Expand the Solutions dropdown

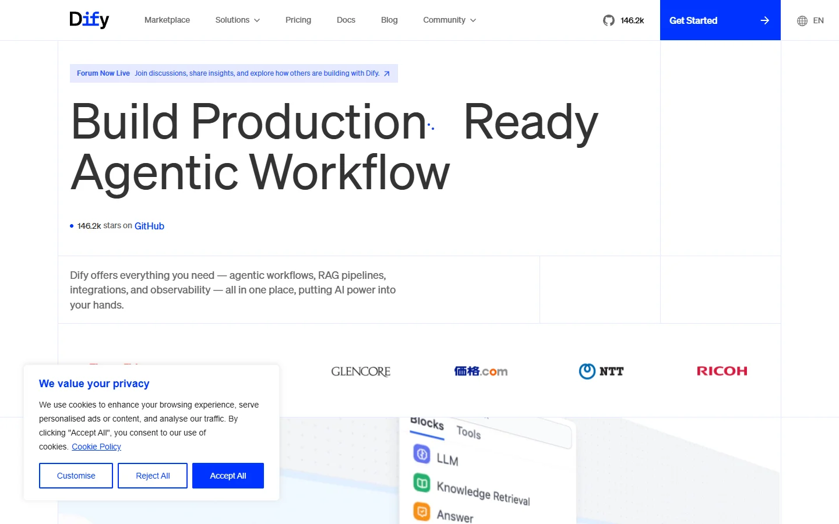(238, 20)
